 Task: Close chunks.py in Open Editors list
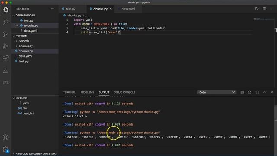[17, 26]
